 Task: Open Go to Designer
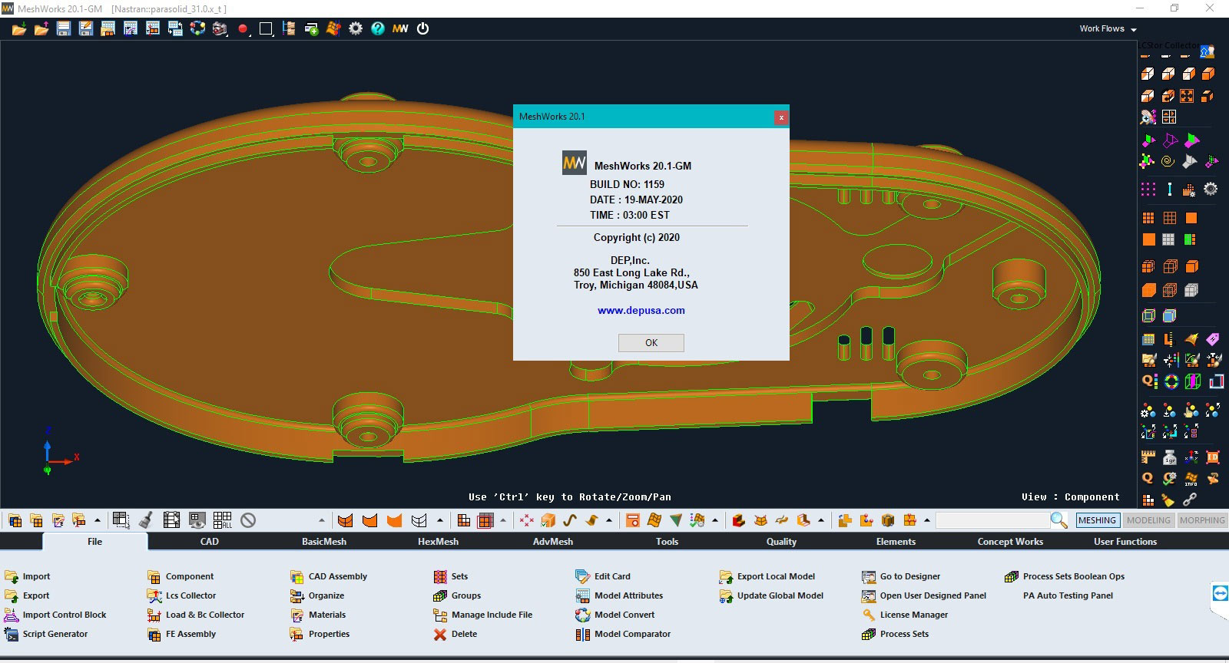click(x=901, y=576)
